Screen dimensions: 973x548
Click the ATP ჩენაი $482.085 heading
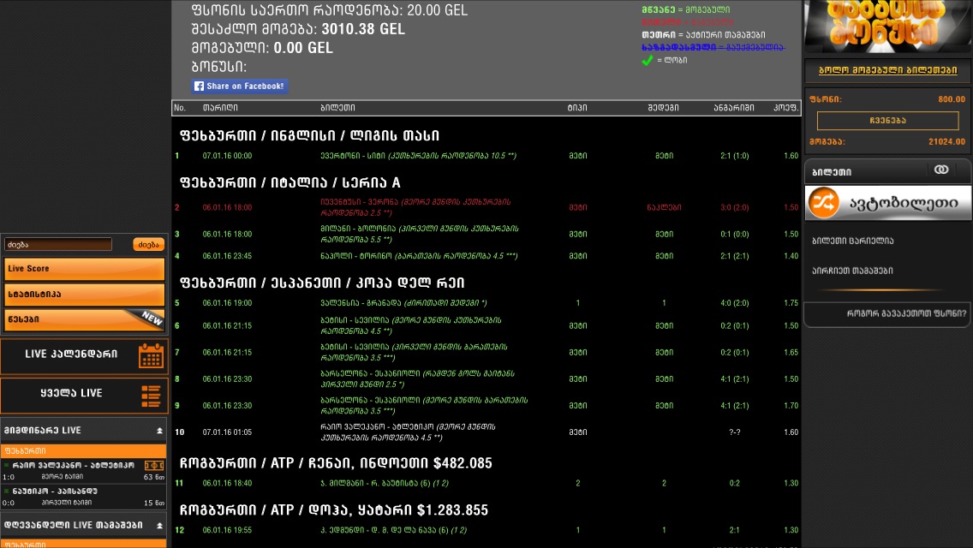tap(336, 463)
